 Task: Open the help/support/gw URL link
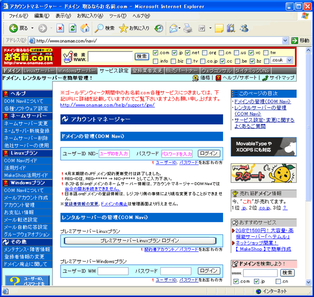coord(107,105)
